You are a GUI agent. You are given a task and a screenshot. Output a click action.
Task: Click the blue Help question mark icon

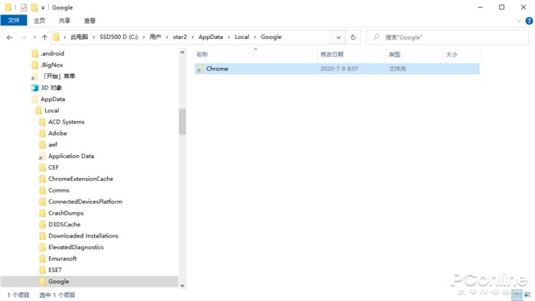pyautogui.click(x=529, y=21)
